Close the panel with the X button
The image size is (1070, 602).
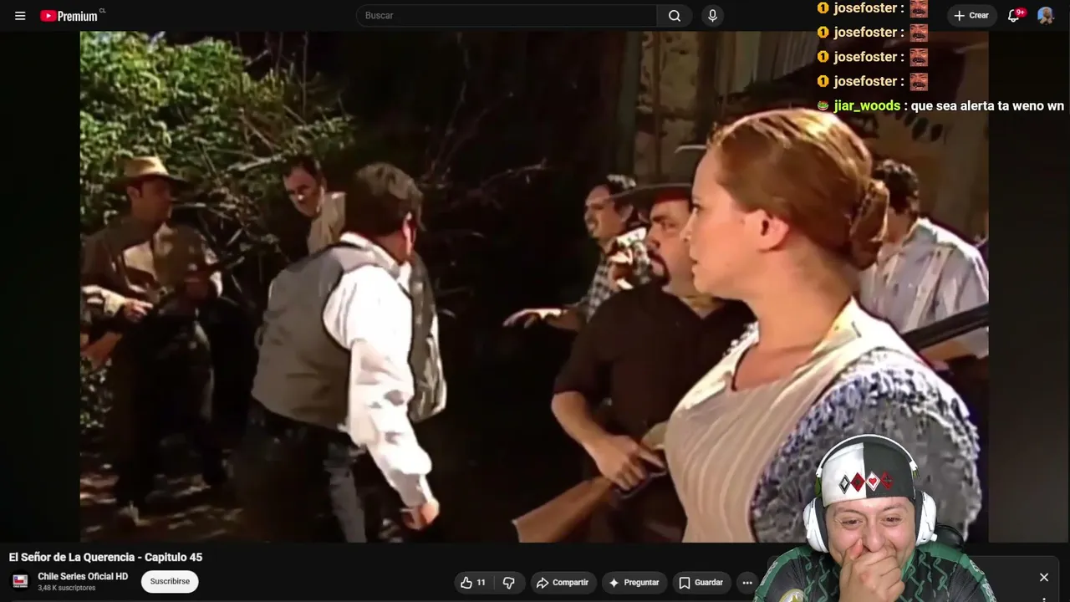click(1044, 577)
